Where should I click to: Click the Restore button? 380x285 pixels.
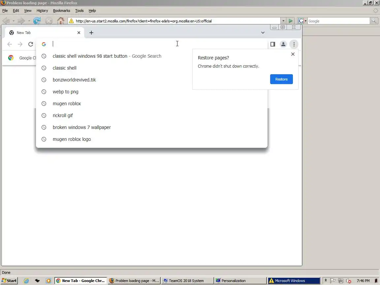click(x=281, y=79)
